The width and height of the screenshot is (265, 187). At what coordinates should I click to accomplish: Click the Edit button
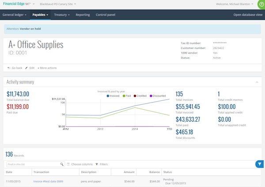[x=30, y=68]
